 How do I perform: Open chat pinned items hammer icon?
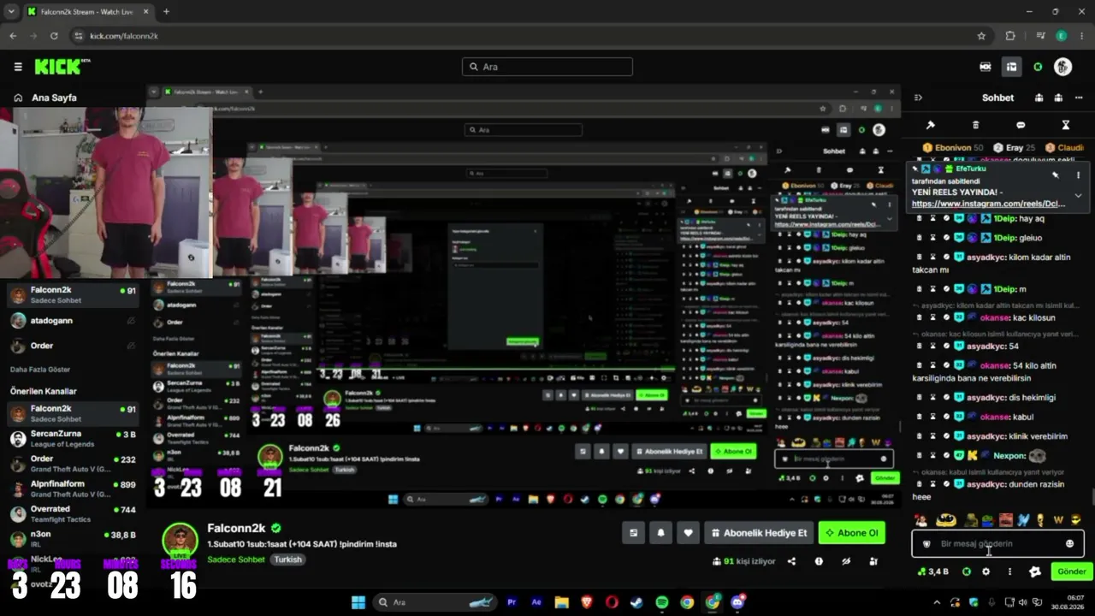pos(931,125)
